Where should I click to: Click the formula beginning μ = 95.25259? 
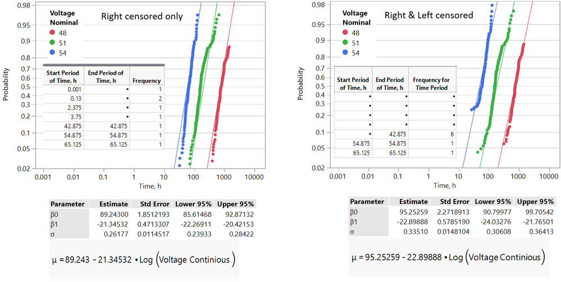[448, 258]
